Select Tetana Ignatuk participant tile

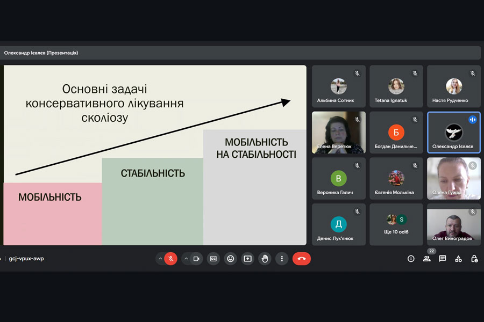point(396,86)
